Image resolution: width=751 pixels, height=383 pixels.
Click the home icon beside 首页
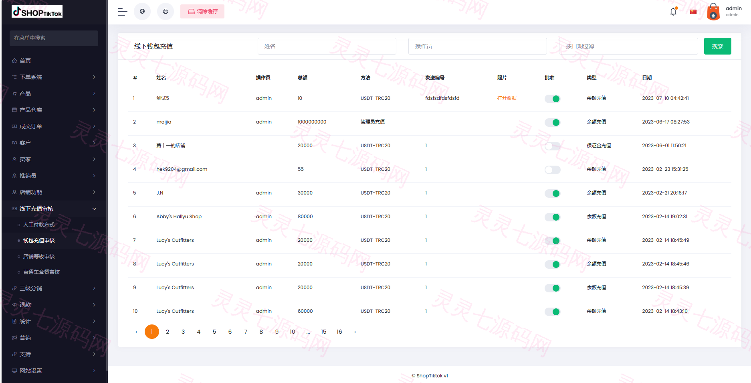14,61
